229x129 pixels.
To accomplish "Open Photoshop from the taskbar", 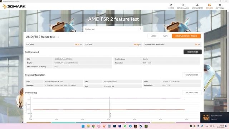I will point(114,126).
